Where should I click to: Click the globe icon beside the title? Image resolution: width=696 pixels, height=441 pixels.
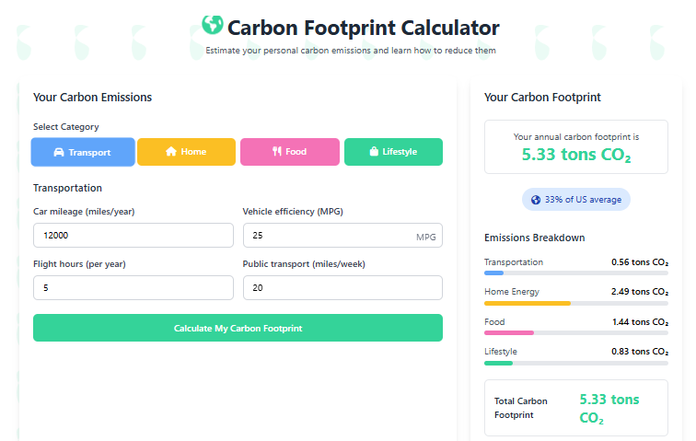[212, 25]
